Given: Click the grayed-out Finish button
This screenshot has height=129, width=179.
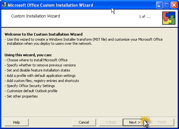Looking at the screenshot, I should point(162,122).
